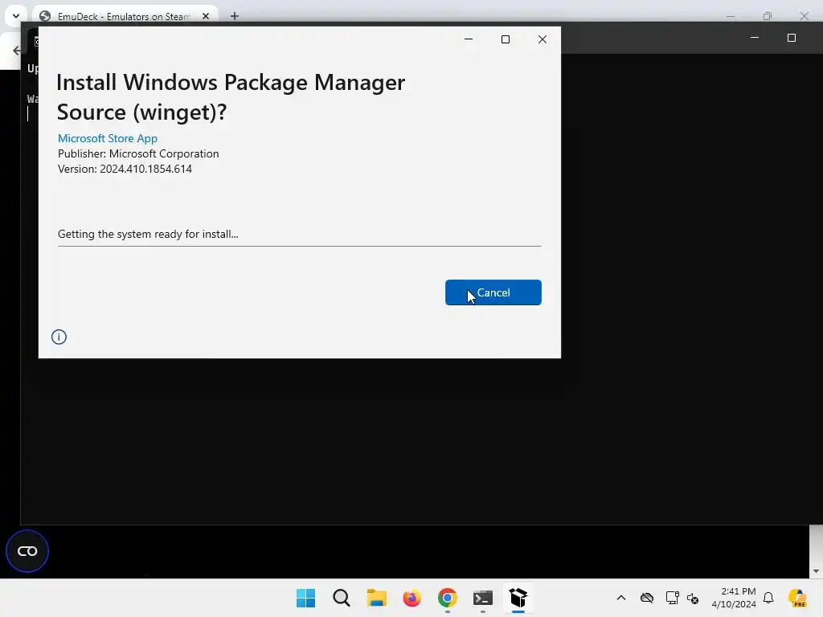Viewport: 823px width, 617px height.
Task: Close the App Installer dialog
Action: pyautogui.click(x=543, y=39)
